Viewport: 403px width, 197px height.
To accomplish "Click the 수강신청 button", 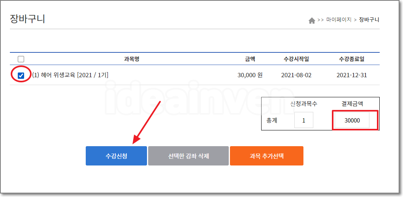I will [x=116, y=156].
